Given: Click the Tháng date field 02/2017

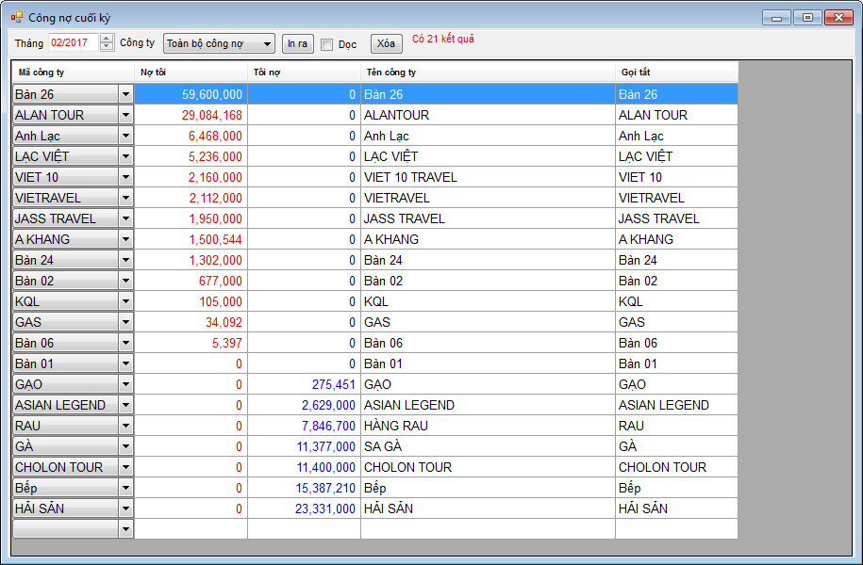Looking at the screenshot, I should tap(72, 43).
